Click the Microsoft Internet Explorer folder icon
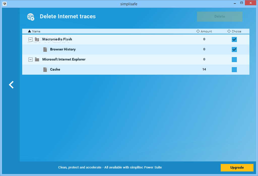Image resolution: width=258 pixels, height=176 pixels. [x=37, y=59]
